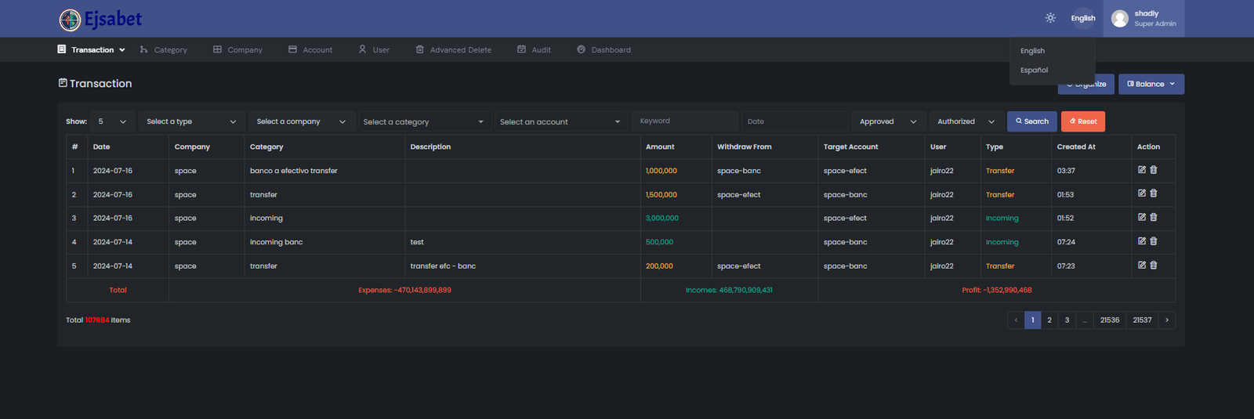Screen dimensions: 1254x419
Task: Click the delete trash icon for row 2
Action: tap(1154, 193)
